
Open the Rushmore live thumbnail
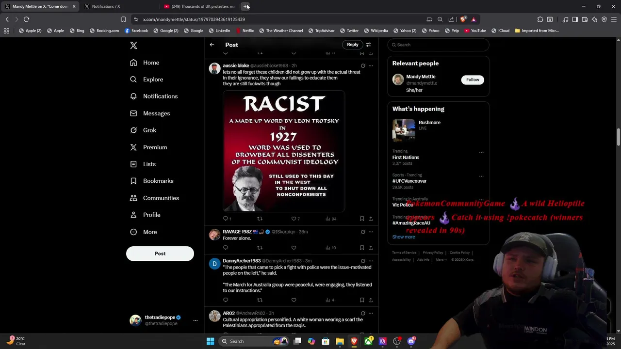[x=404, y=131]
